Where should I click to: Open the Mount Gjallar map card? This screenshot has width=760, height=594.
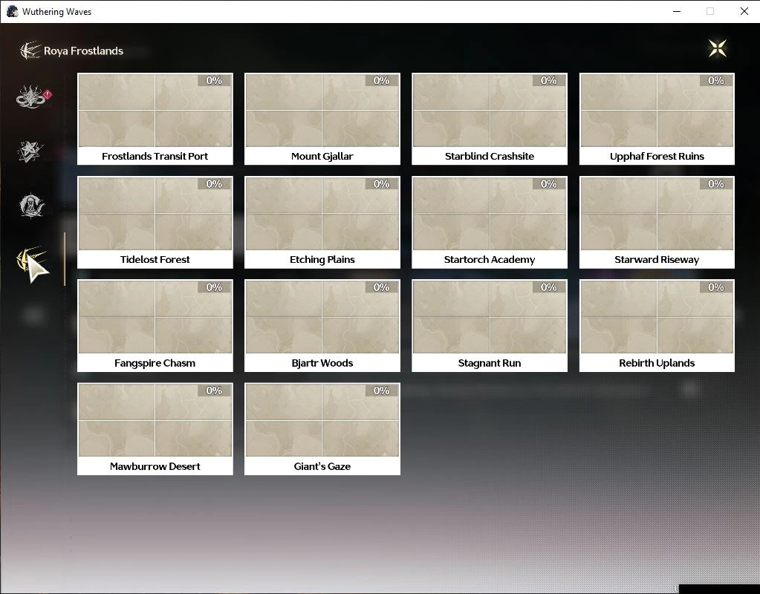[x=322, y=118]
